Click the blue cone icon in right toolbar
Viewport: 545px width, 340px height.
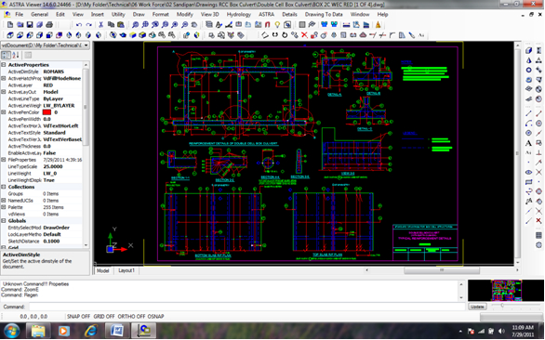pyautogui.click(x=528, y=60)
